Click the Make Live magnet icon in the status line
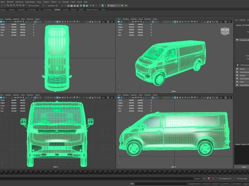 (24, 6)
